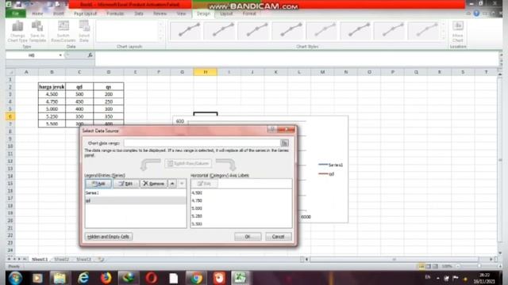Select all cells corner button
Screen dimensions: 508x285
(10, 72)
